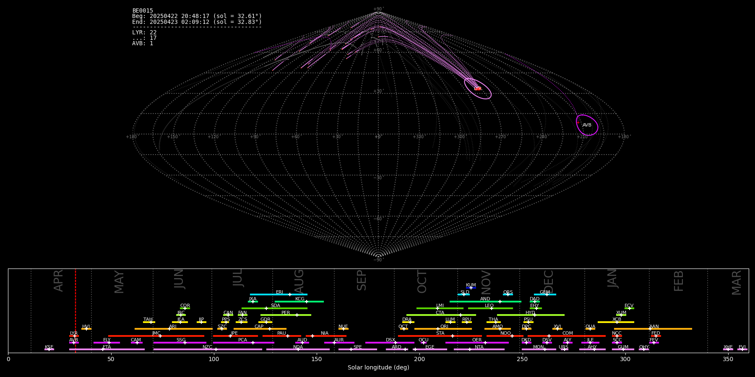This screenshot has height=377, width=755.
Task: Click the PCA shower label in timeline
Action: 242,340
